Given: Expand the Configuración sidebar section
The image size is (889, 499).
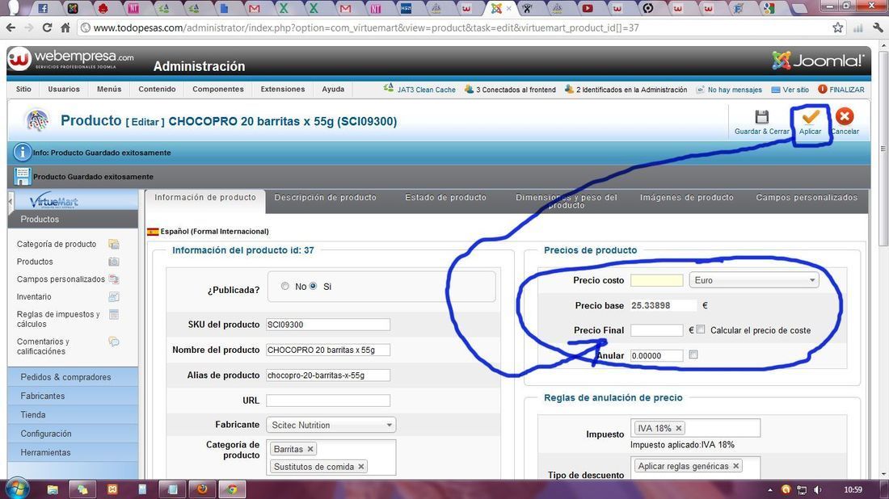Looking at the screenshot, I should click(x=73, y=434).
